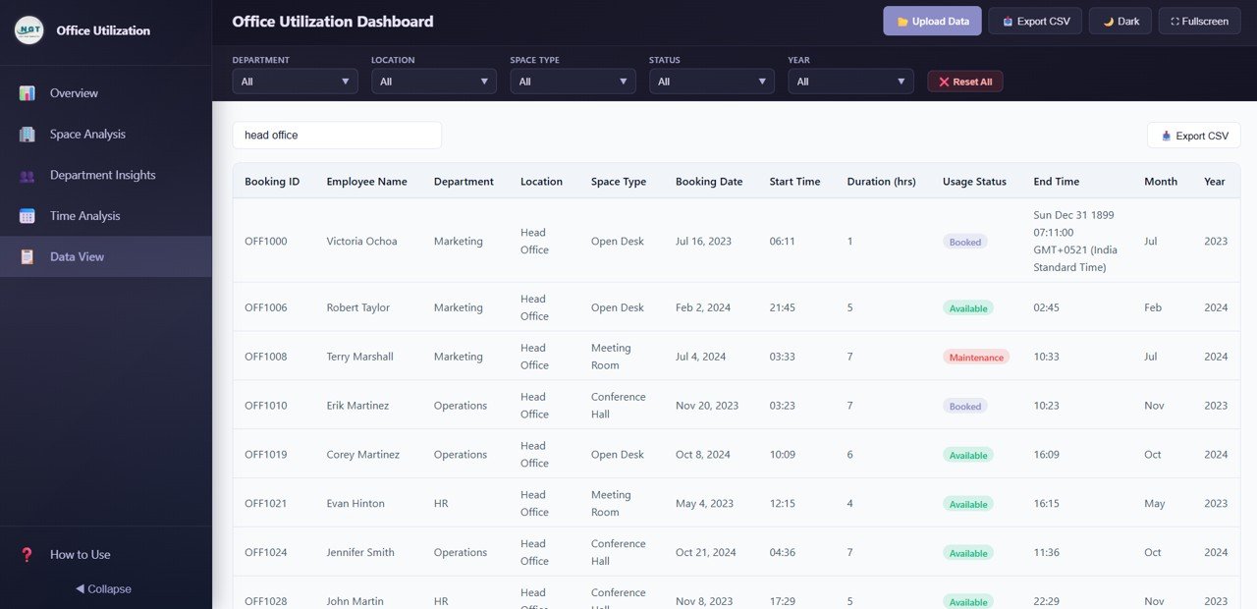Click the Upload Data button
The image size is (1257, 609).
click(x=932, y=20)
